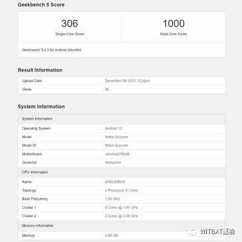Click 'Geekbench 5.4.3 for Android AArch64' text
Viewport: 242px width, 242px height.
[x=51, y=50]
